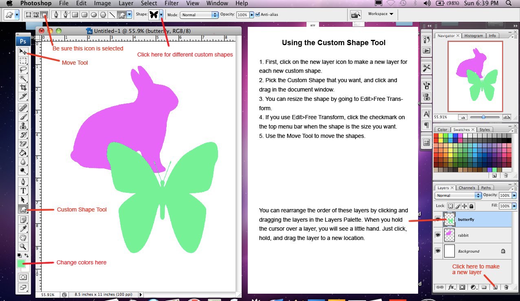Click the delete layer trash icon
The width and height of the screenshot is (520, 301).
[506, 287]
